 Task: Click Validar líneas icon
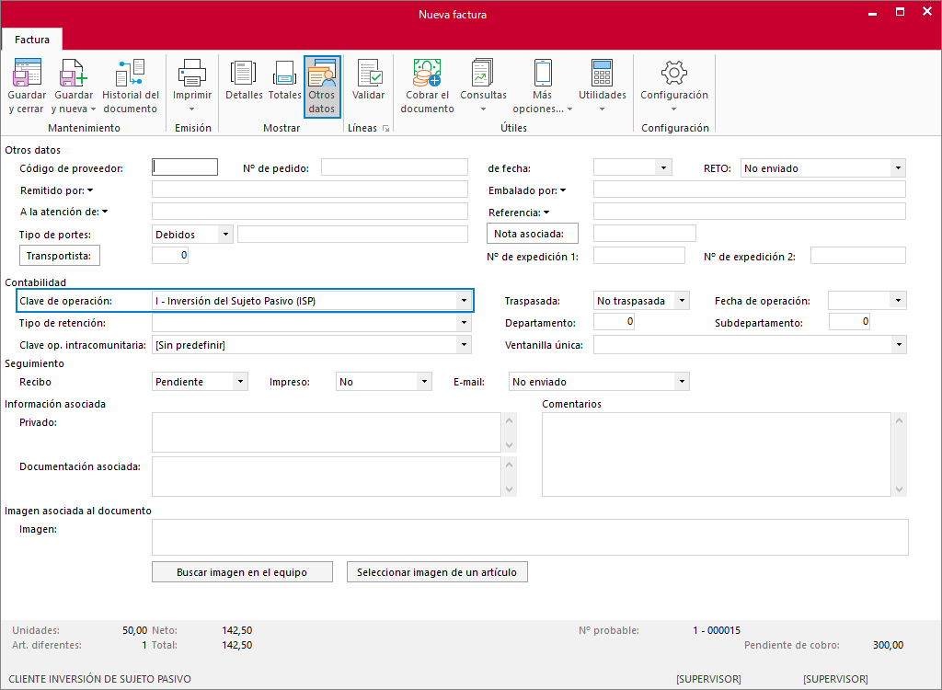369,73
